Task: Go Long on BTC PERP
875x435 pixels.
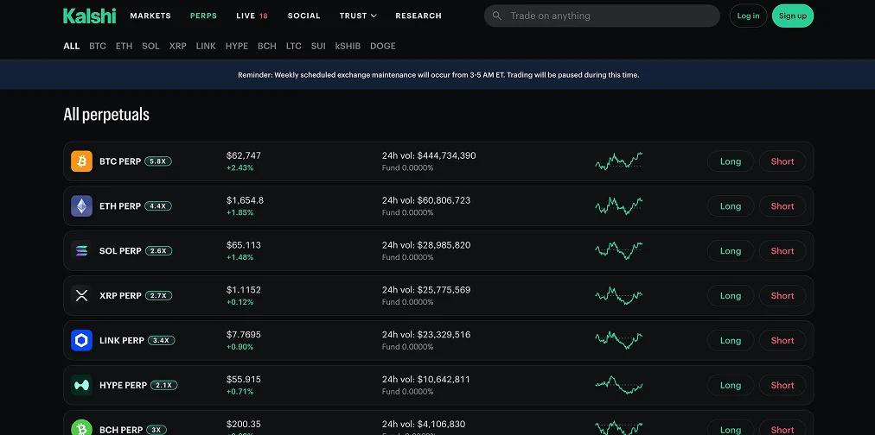Action: click(x=731, y=161)
